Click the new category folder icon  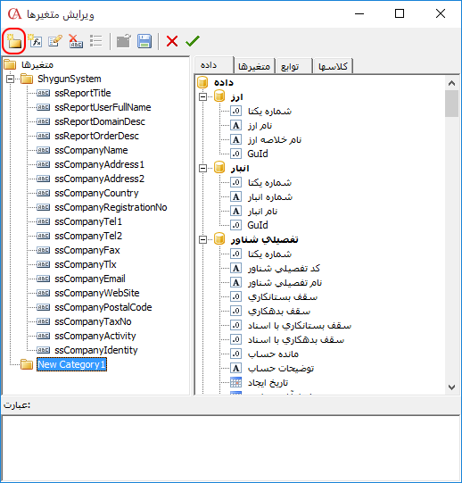(x=14, y=41)
